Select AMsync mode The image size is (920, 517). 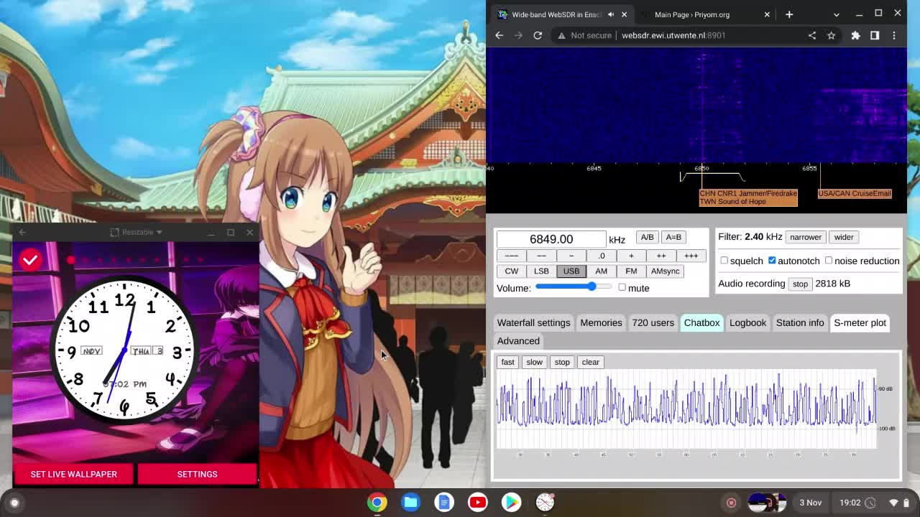(x=665, y=271)
